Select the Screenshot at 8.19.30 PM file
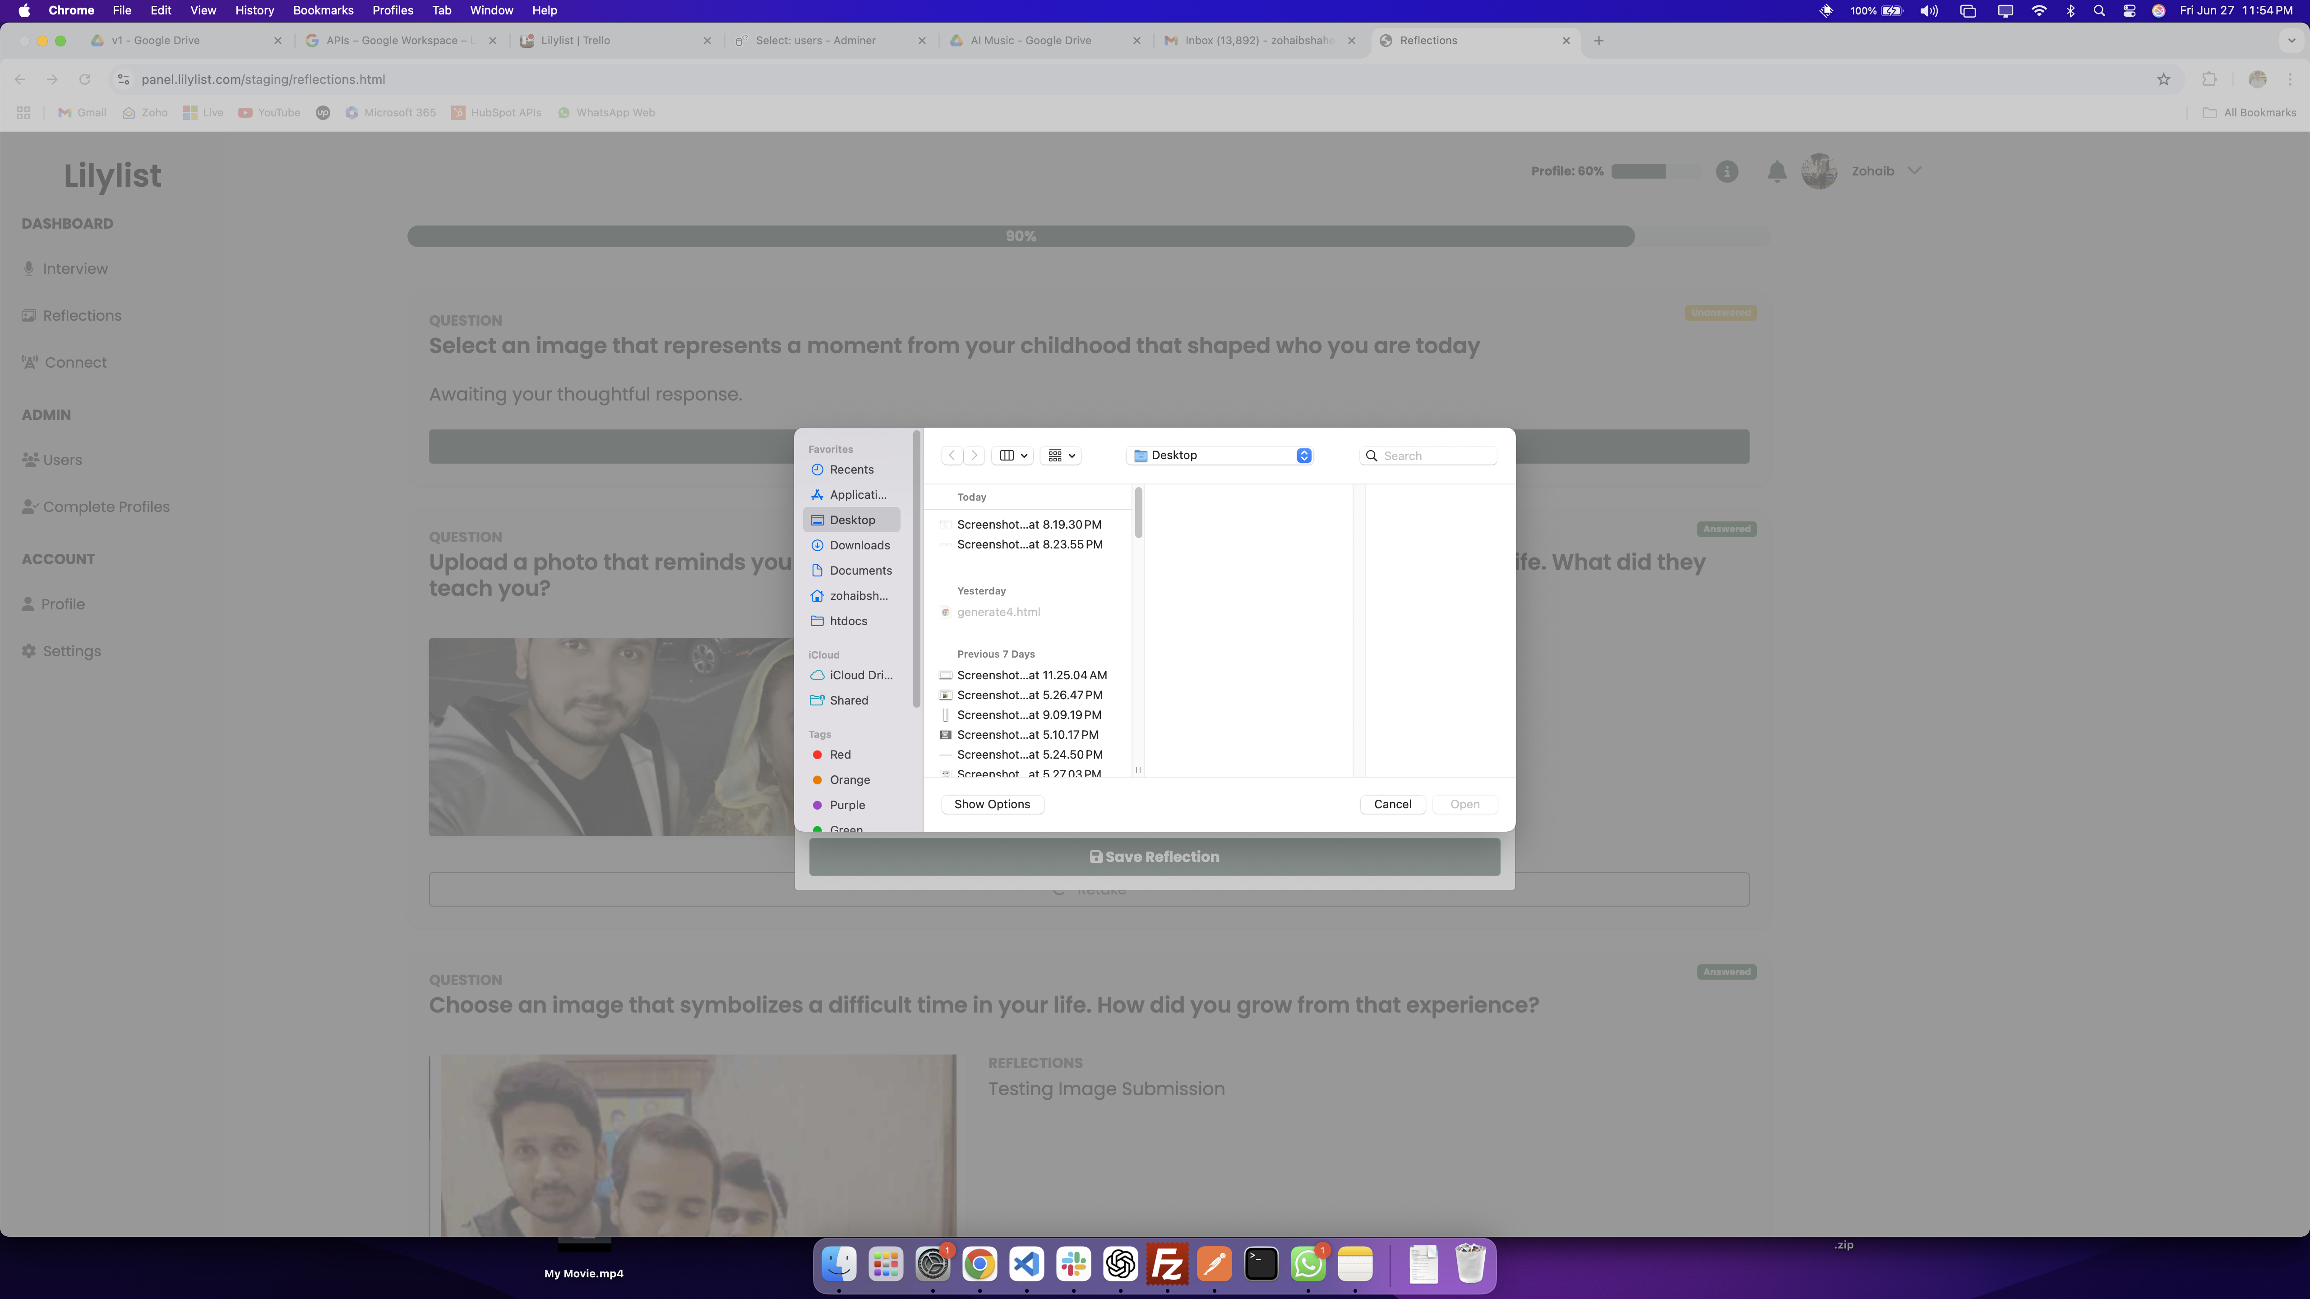The image size is (2310, 1299). [x=1029, y=525]
